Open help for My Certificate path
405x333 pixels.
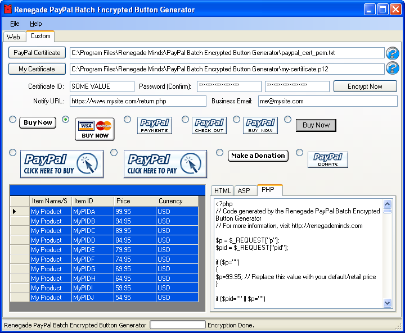[393, 68]
